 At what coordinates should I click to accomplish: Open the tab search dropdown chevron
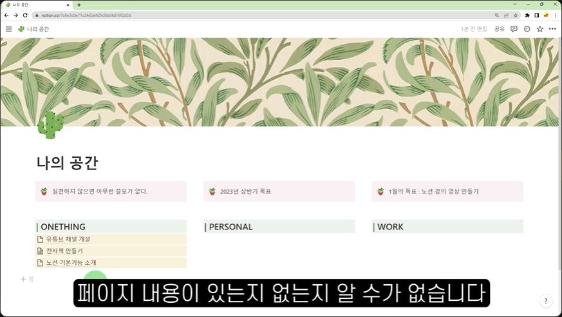click(515, 5)
